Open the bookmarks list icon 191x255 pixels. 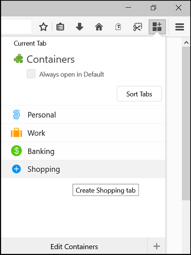60,27
